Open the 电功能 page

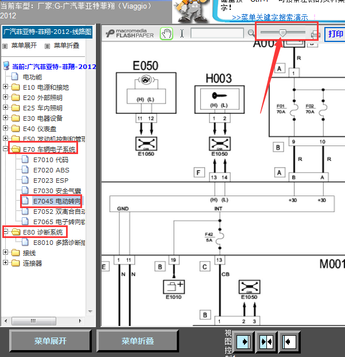[x=32, y=77]
